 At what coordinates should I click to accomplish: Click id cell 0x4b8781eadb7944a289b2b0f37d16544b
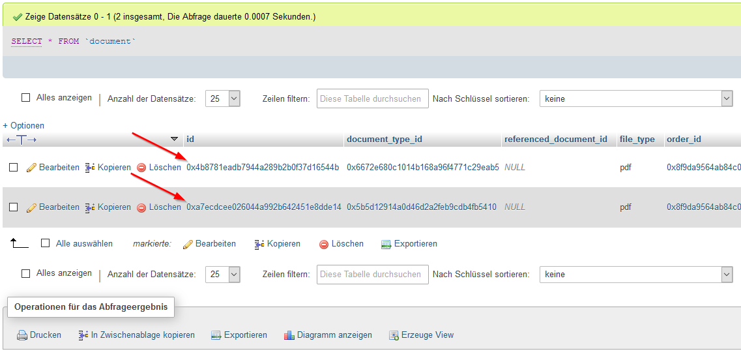pyautogui.click(x=263, y=168)
